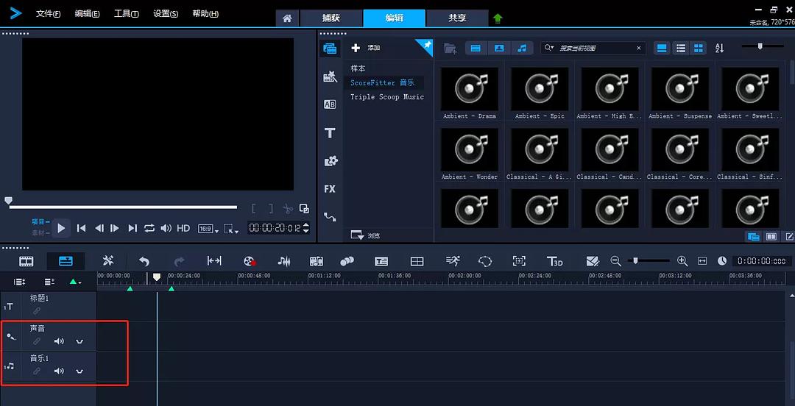Image resolution: width=795 pixels, height=406 pixels.
Task: Mute the 声音 voice track
Action: pyautogui.click(x=60, y=341)
